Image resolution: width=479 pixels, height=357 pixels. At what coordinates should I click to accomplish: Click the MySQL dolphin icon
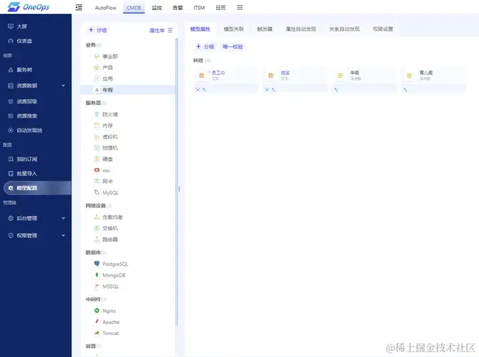coord(97,192)
